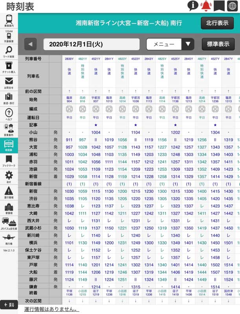Switch to 北行表示 northbound display
Image resolution: width=240 pixels, height=314 pixels.
tap(217, 23)
